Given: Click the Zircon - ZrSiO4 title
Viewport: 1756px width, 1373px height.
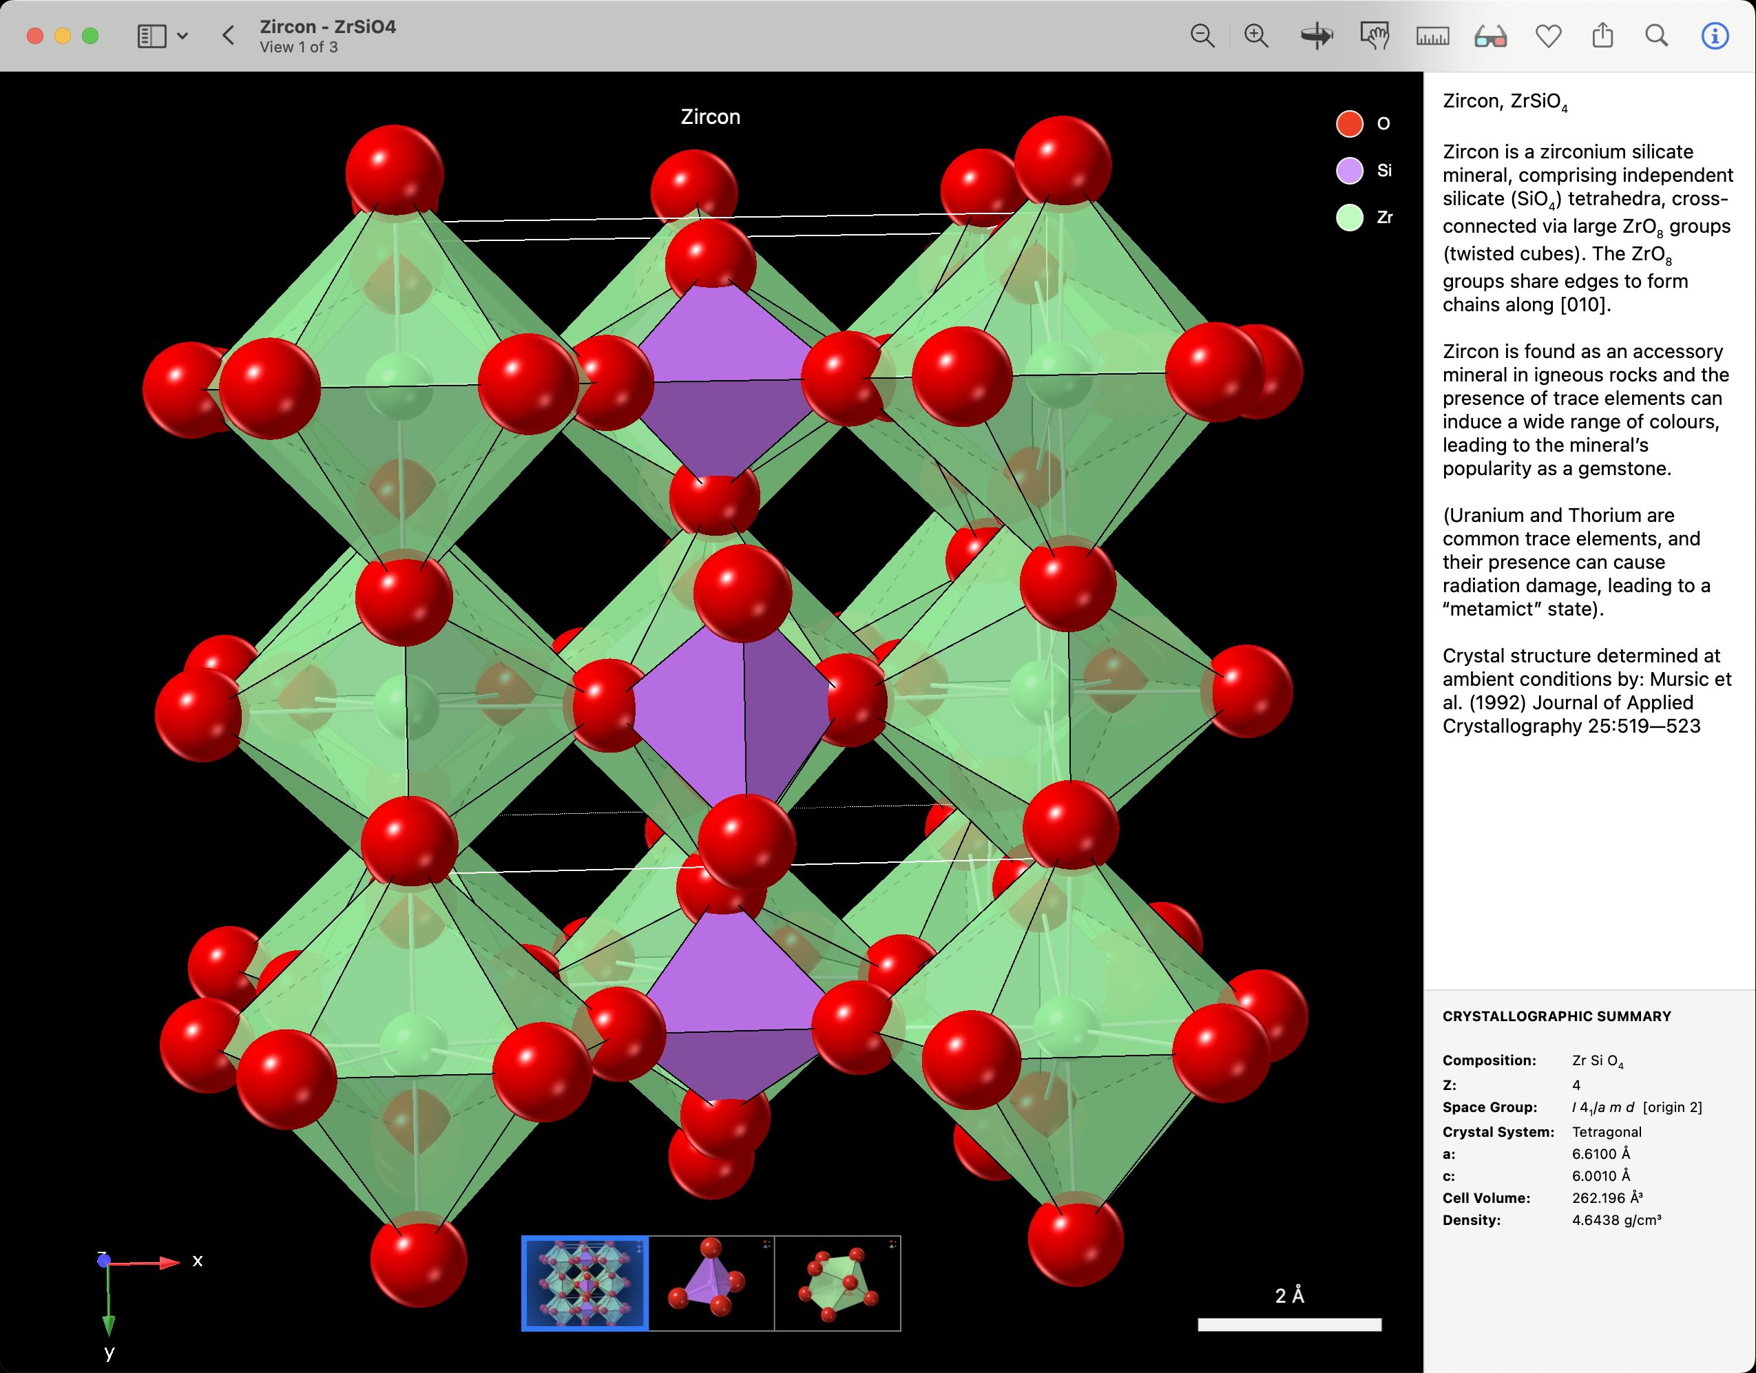Looking at the screenshot, I should coord(327,25).
